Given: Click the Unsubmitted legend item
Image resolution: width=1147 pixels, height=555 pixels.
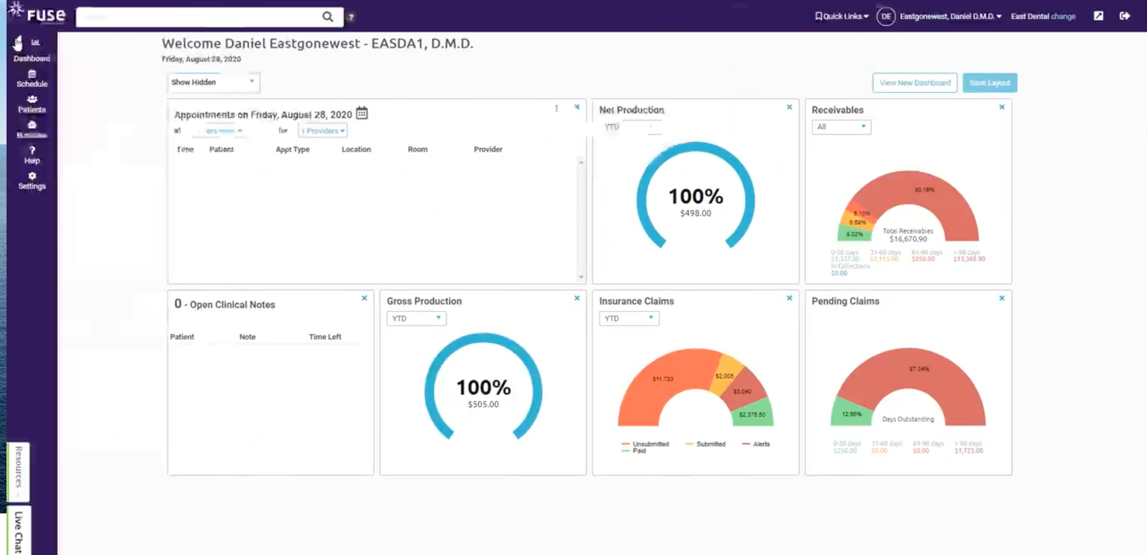Looking at the screenshot, I should 645,444.
